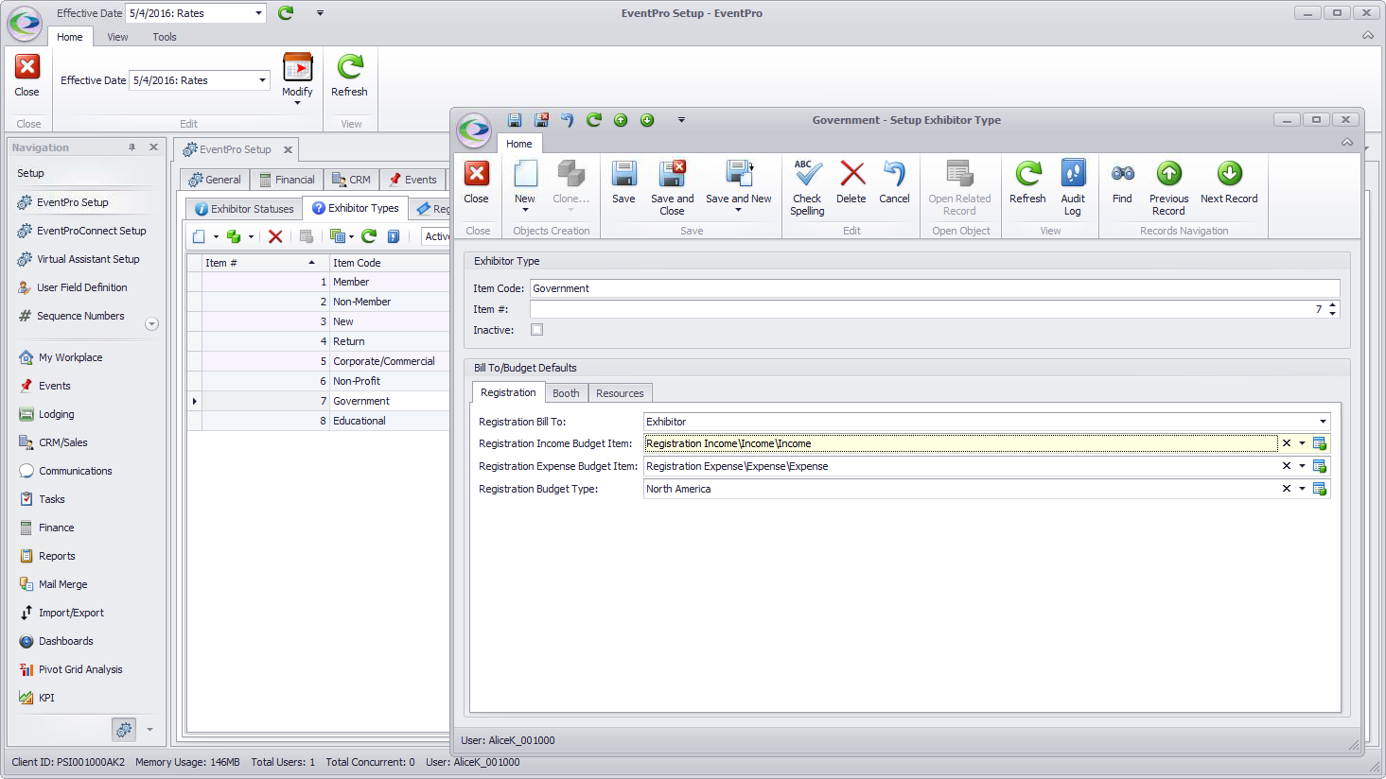
Task: Open the Financial setup tab
Action: click(288, 180)
